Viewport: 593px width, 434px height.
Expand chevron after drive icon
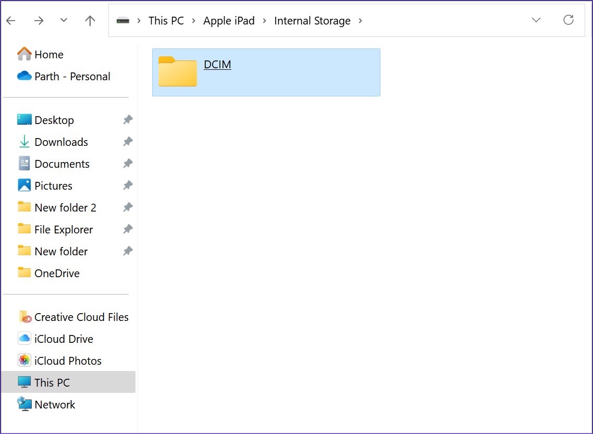pos(139,20)
